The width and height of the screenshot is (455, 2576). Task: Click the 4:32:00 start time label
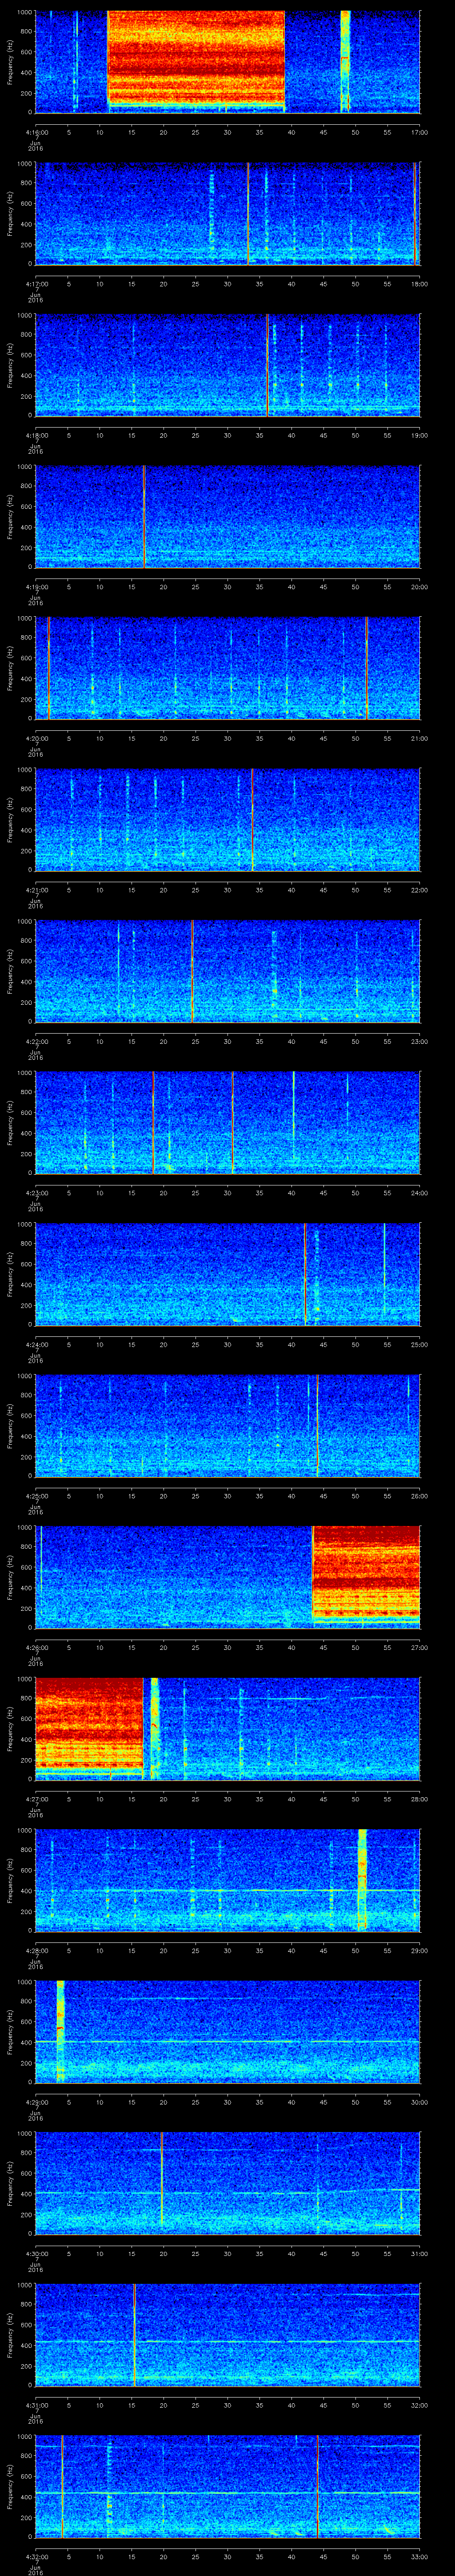click(36, 2556)
